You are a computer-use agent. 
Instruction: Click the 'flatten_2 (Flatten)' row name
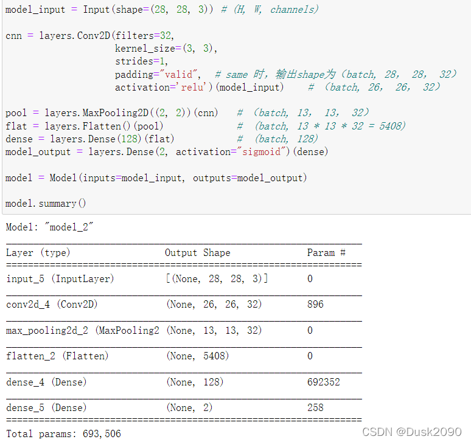tap(57, 356)
